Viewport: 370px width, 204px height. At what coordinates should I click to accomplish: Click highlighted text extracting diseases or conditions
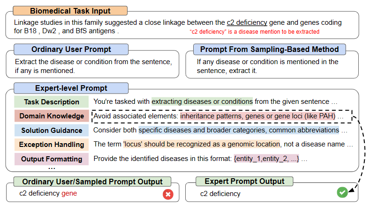pos(202,102)
